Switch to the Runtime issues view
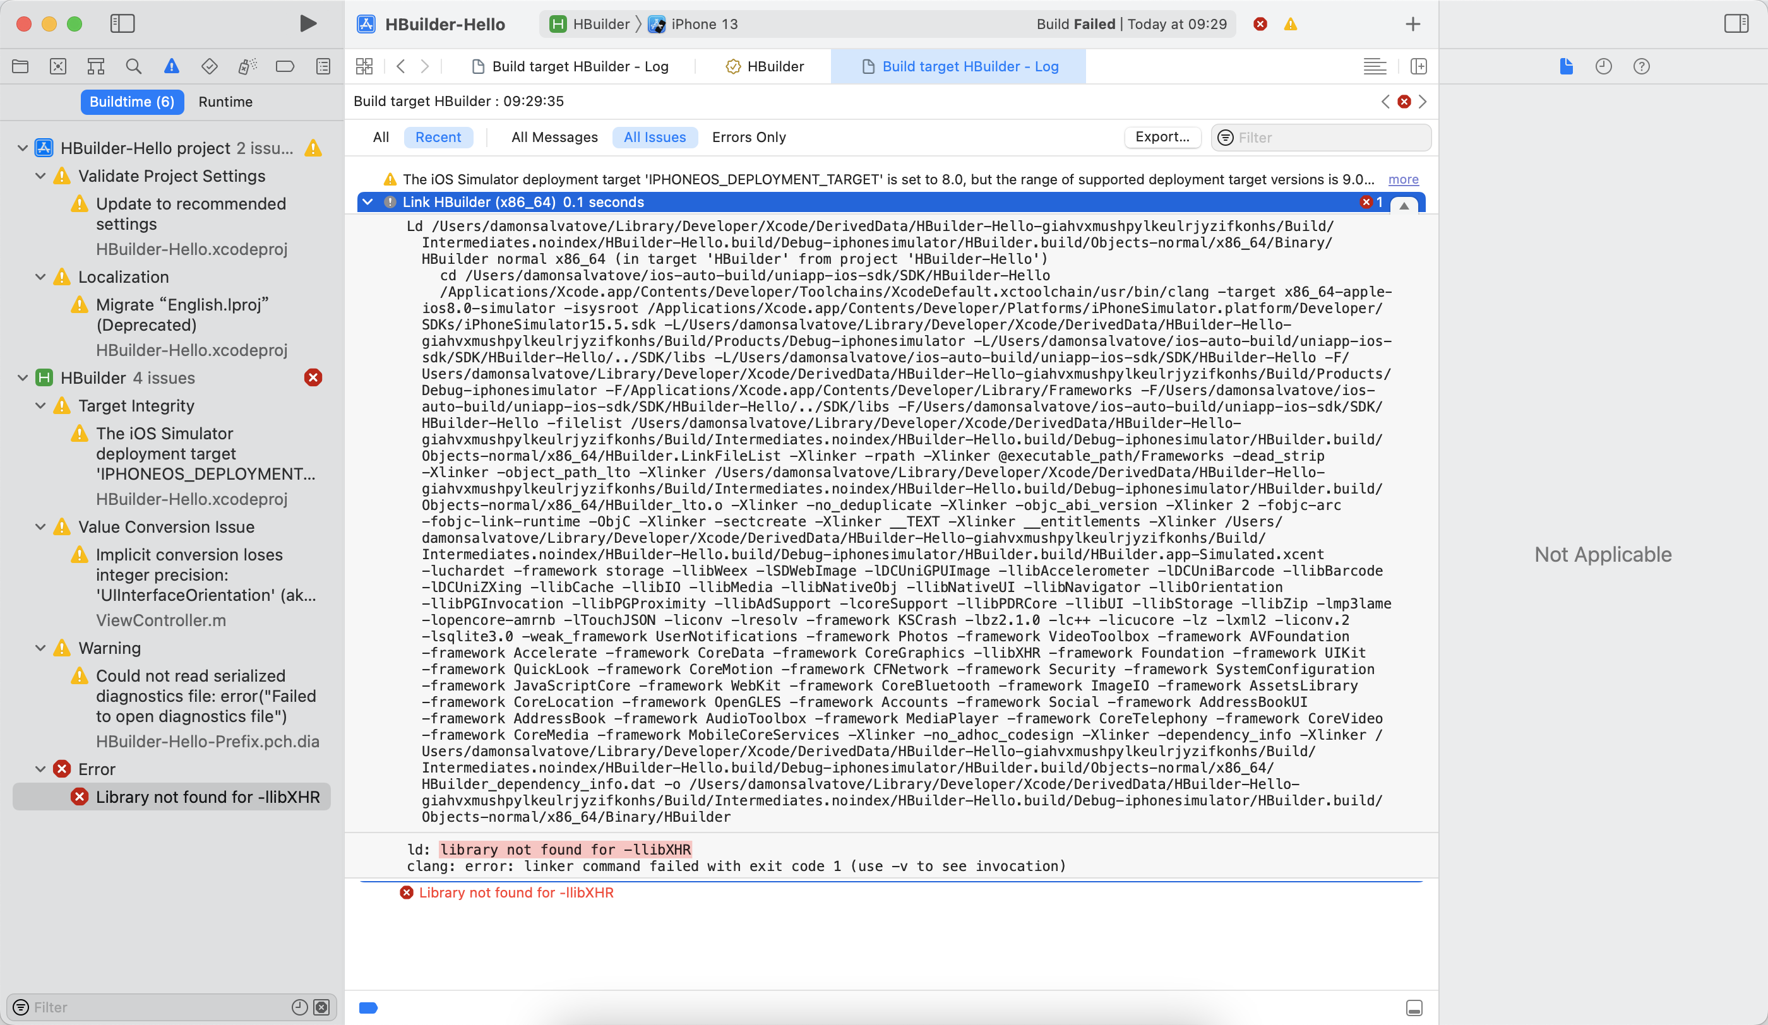This screenshot has width=1768, height=1025. click(225, 102)
